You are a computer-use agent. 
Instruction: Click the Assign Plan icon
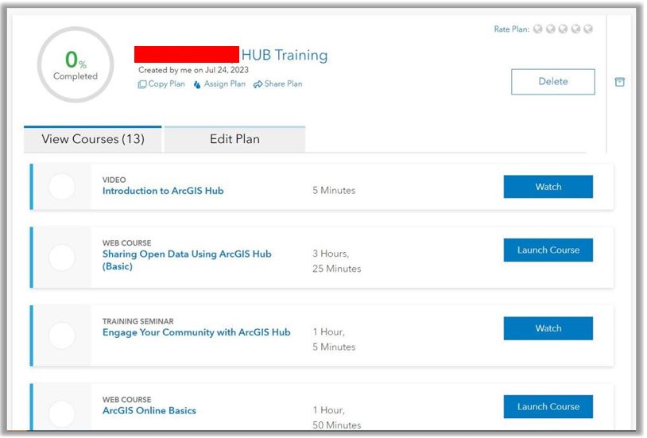(197, 84)
